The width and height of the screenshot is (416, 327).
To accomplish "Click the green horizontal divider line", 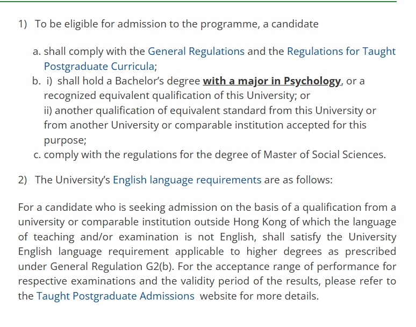I will point(207,2).
